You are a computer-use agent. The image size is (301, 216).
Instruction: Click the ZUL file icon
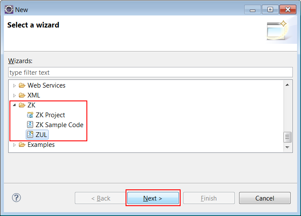point(30,134)
